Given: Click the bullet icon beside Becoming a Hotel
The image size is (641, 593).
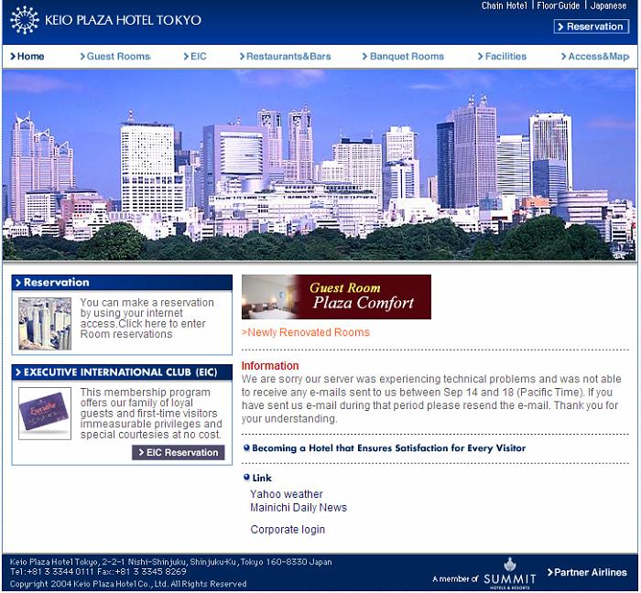Looking at the screenshot, I should (246, 448).
